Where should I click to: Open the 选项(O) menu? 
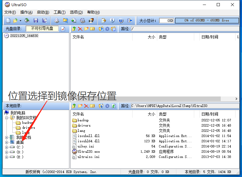(x=76, y=12)
